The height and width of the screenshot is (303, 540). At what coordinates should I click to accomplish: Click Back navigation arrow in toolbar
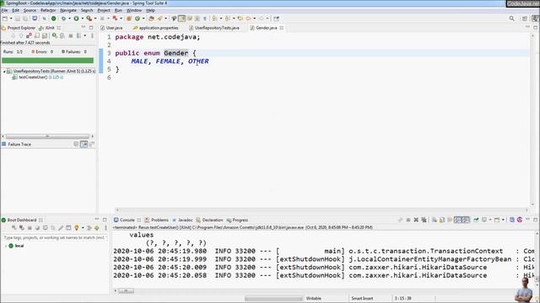click(x=248, y=19)
